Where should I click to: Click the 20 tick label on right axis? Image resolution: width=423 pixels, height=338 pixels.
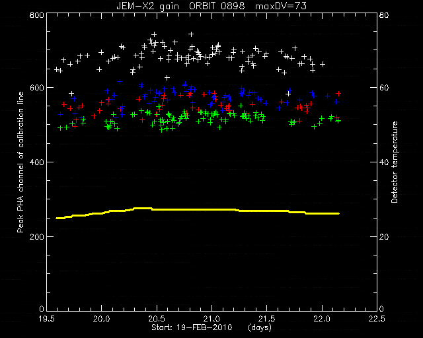384,236
